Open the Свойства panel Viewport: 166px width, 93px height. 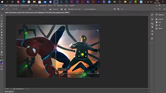(x=160, y=19)
